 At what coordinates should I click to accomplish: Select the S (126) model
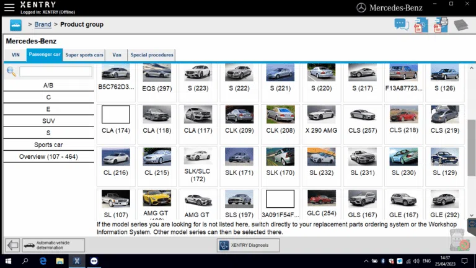445,81
